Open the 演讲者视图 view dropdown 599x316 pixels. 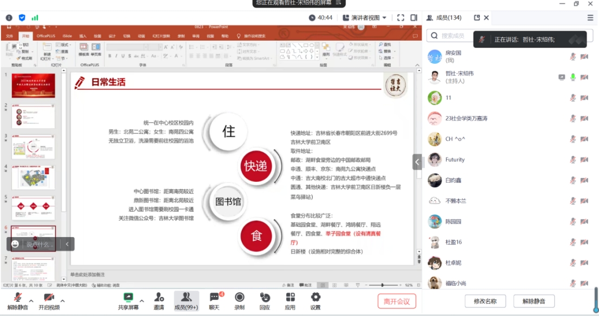[368, 18]
